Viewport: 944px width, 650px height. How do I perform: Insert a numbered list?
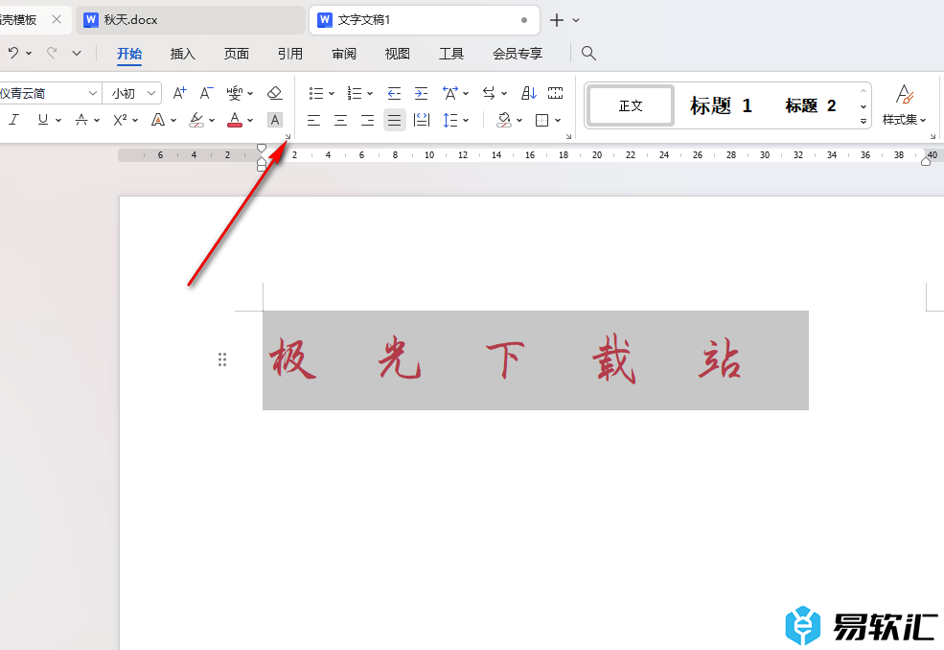(x=355, y=93)
